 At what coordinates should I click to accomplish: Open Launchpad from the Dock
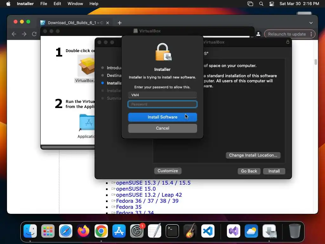pos(48,231)
